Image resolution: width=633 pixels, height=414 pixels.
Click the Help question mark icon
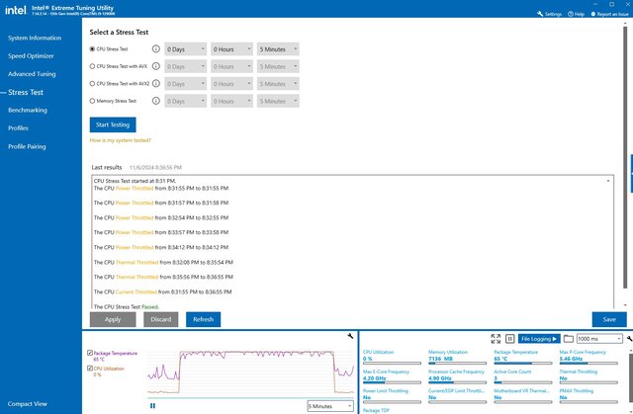point(570,15)
